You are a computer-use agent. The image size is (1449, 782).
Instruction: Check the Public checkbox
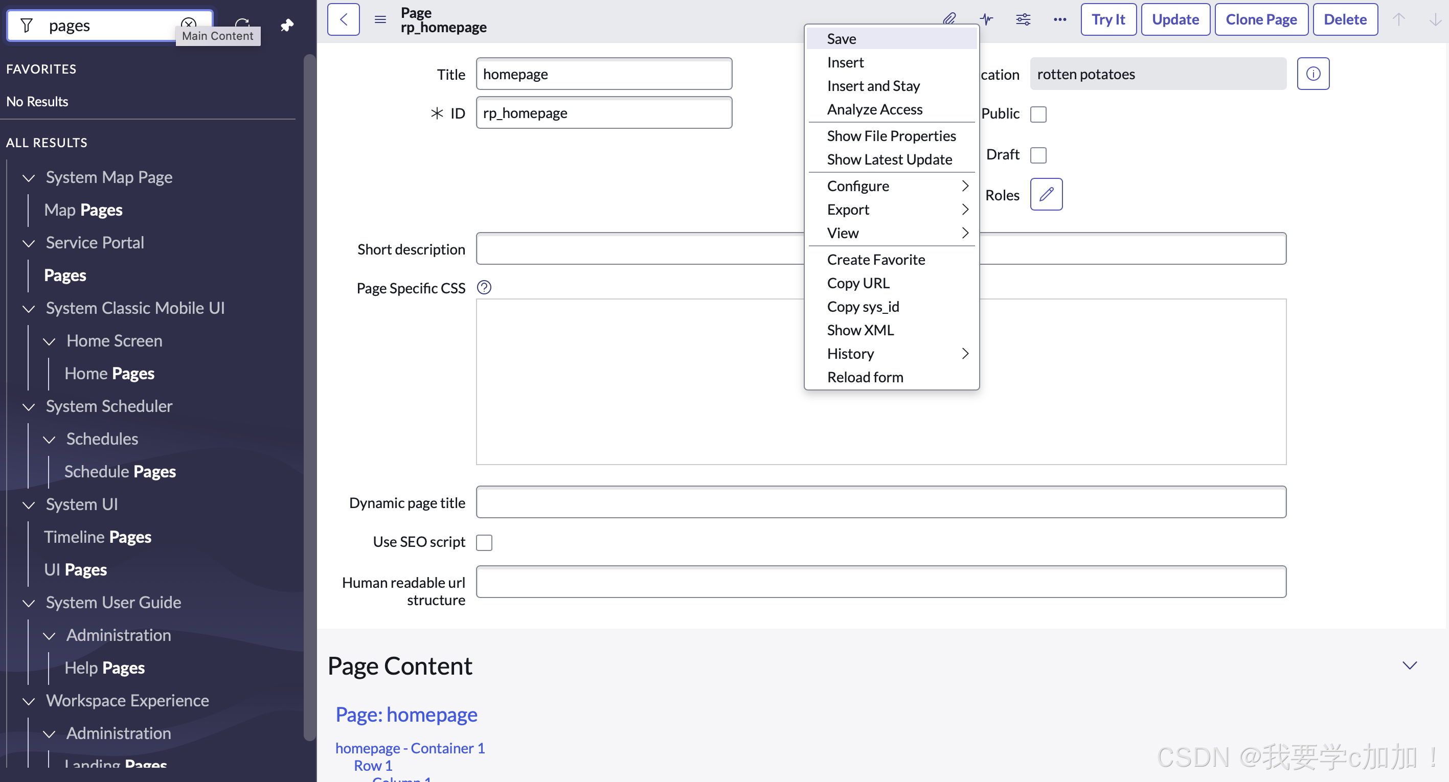point(1038,114)
